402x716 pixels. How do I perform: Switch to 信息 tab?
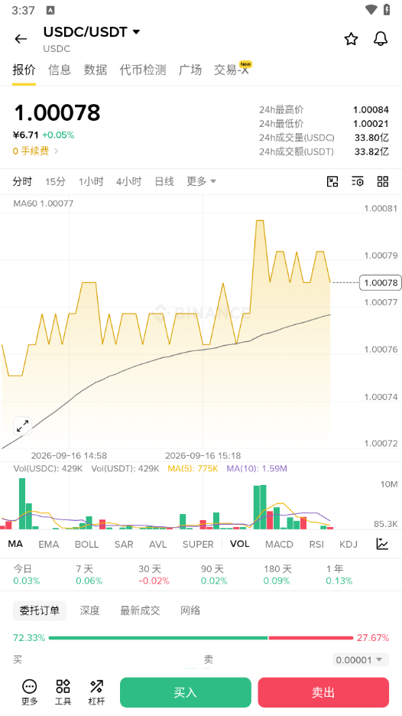pos(60,70)
